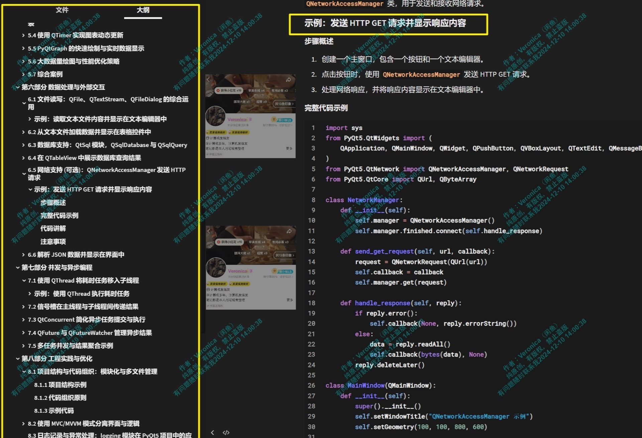Click share arrow in upper profile image
642x438 pixels.
tap(288, 80)
